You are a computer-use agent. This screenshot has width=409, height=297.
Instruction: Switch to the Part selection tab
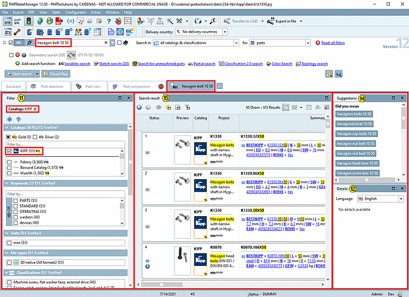pos(49,86)
